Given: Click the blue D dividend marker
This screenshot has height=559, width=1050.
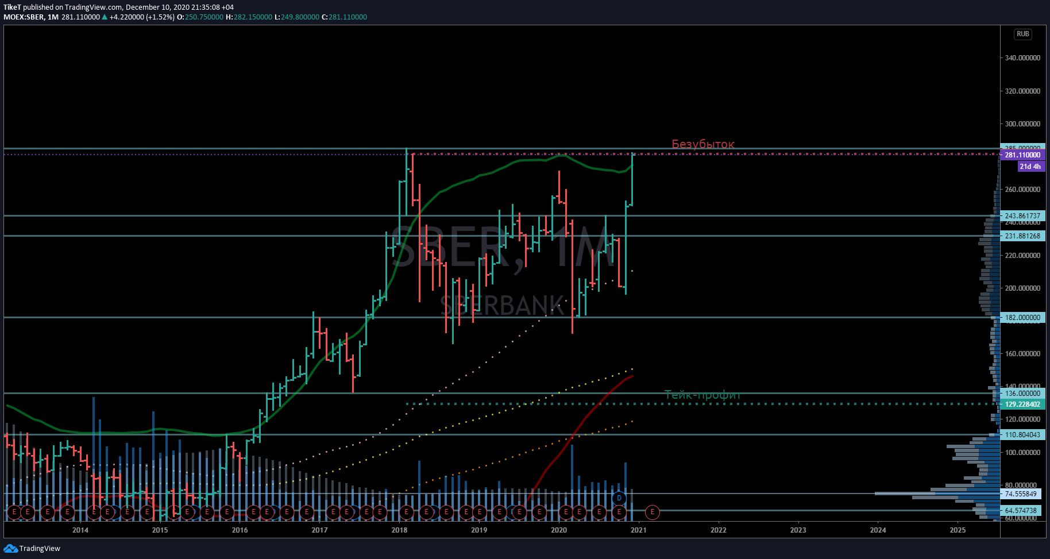Looking at the screenshot, I should [x=619, y=498].
